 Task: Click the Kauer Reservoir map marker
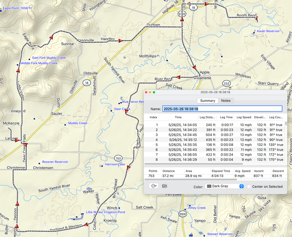(x=254, y=33)
